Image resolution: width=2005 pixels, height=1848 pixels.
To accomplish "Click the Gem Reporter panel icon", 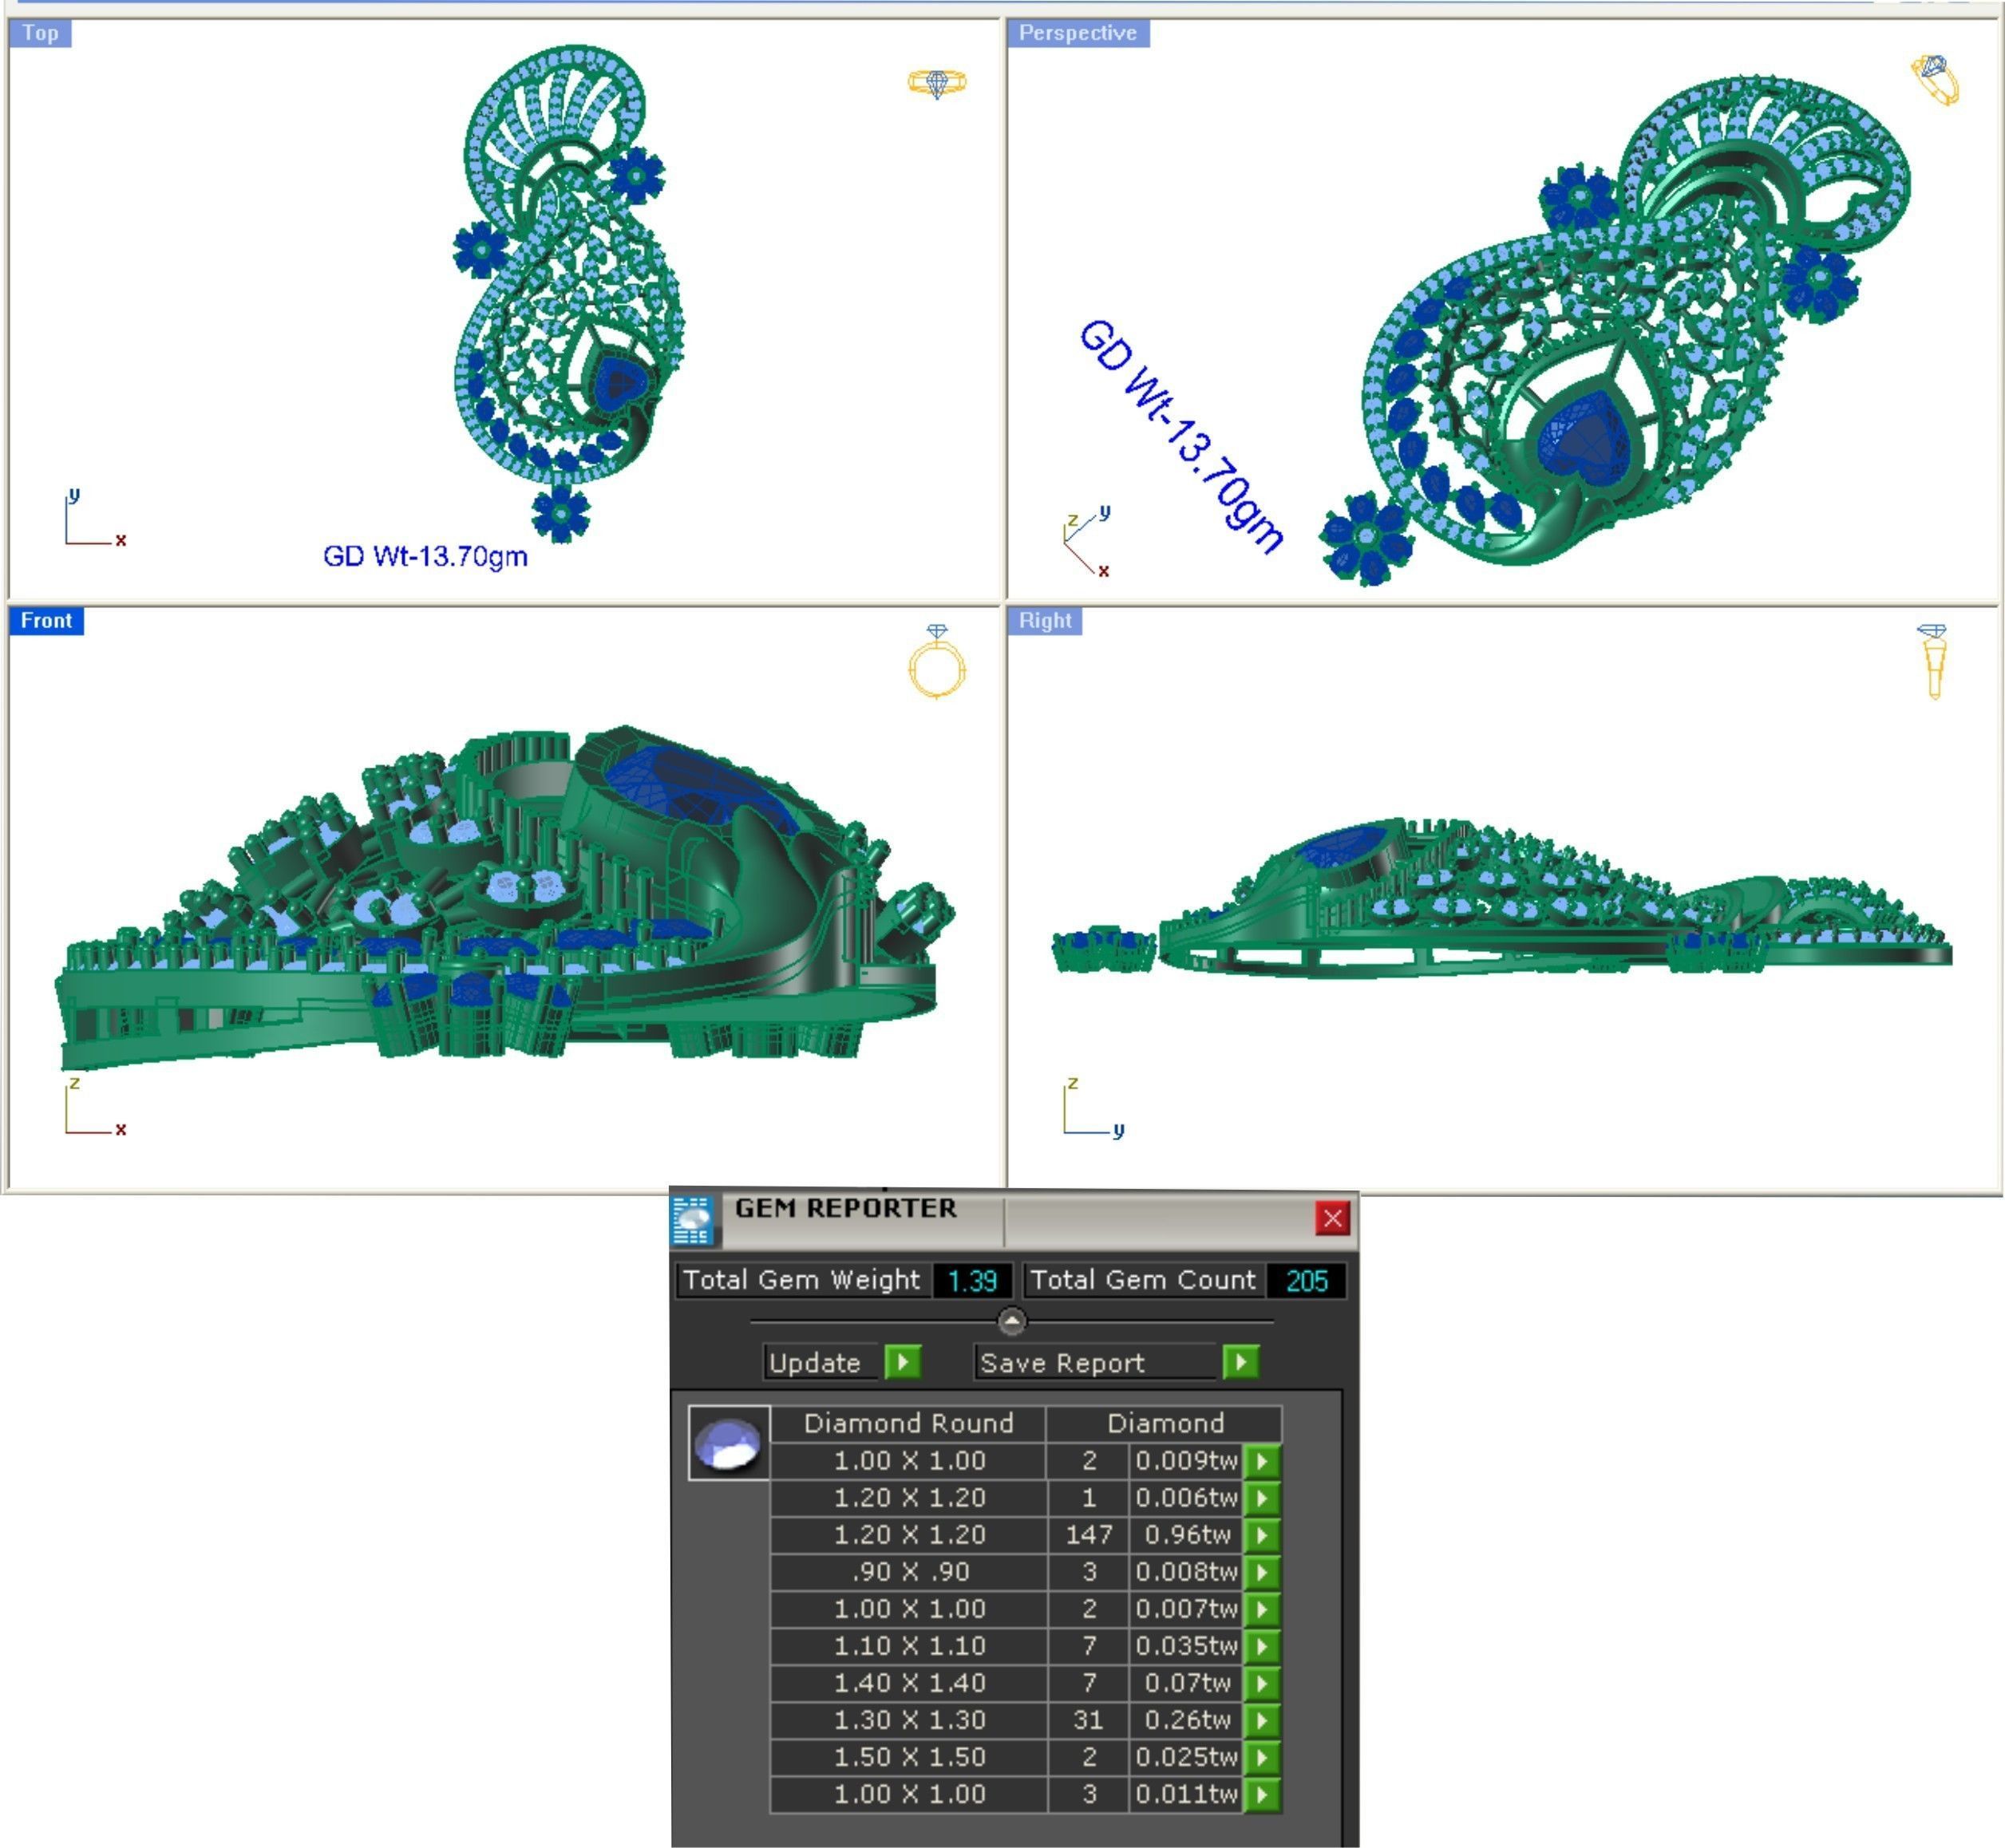I will [x=691, y=1220].
